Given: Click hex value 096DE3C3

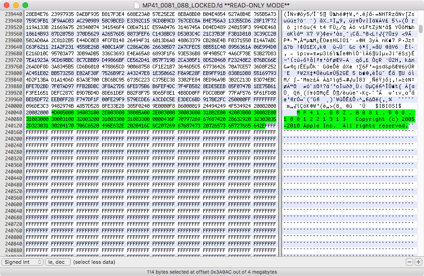Looking at the screenshot, I should pyautogui.click(x=37, y=106).
